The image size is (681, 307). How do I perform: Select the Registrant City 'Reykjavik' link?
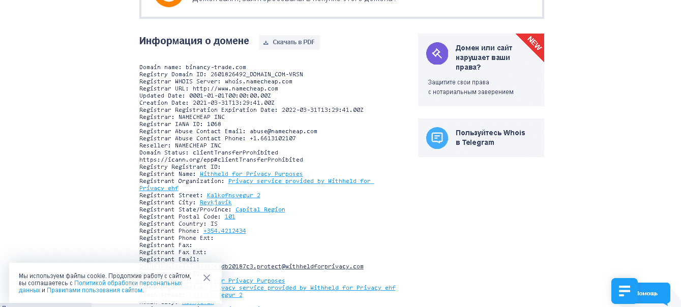click(x=215, y=202)
